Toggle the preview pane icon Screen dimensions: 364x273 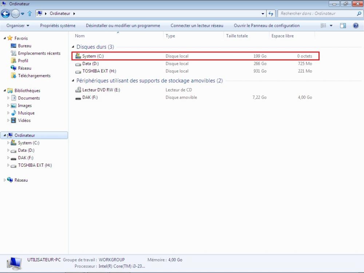pyautogui.click(x=343, y=25)
